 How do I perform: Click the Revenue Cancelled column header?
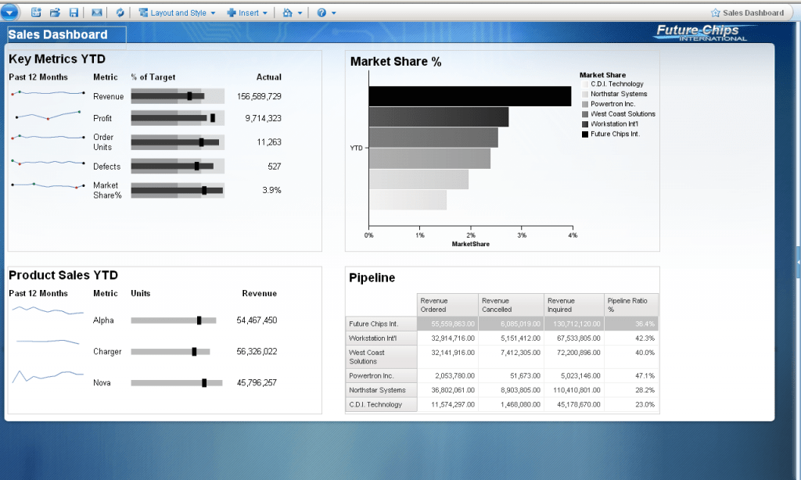[x=511, y=305]
